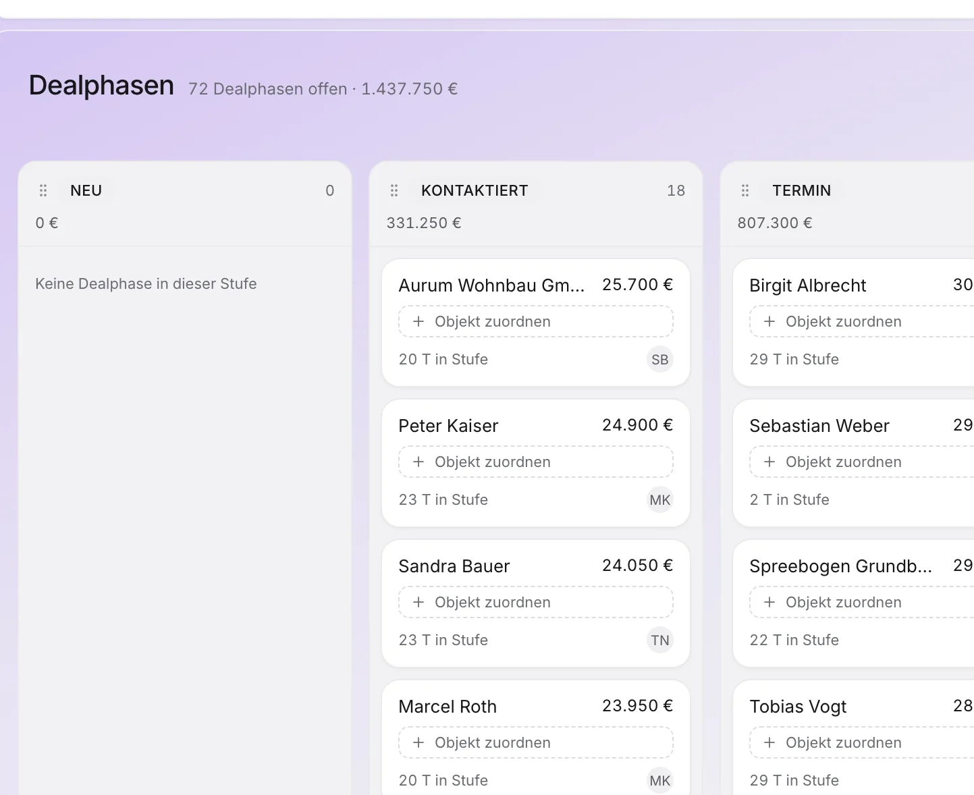Click the SB avatar on Aurum Wohnbau card

[660, 360]
